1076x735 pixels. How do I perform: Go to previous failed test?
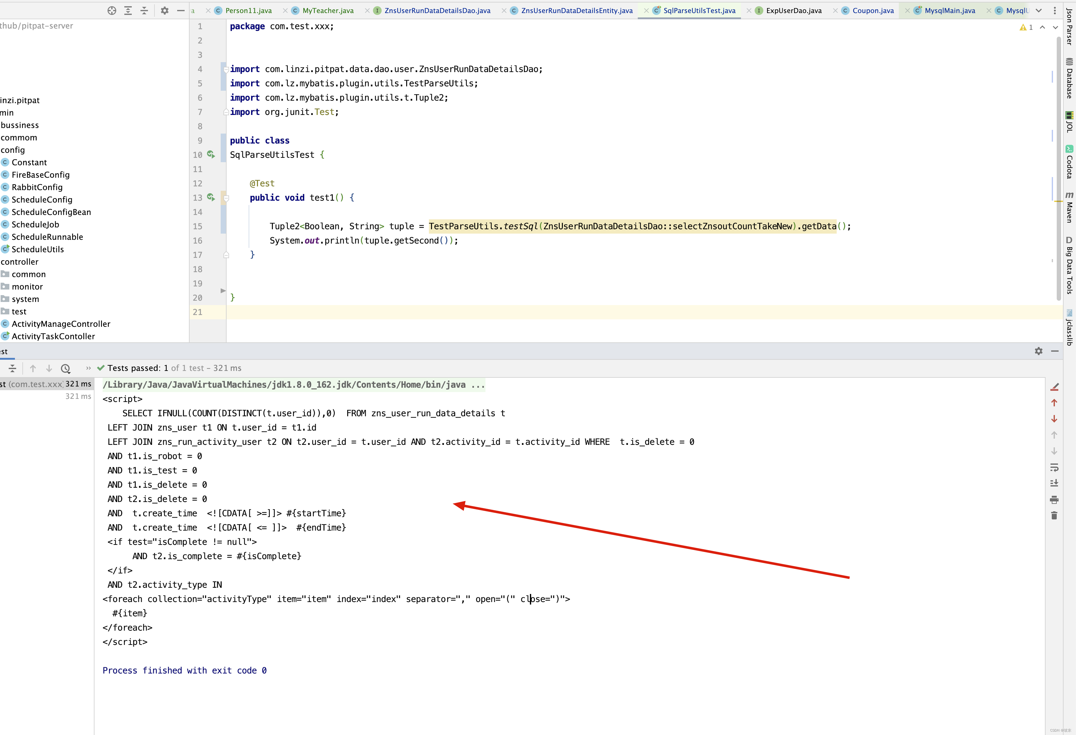33,368
